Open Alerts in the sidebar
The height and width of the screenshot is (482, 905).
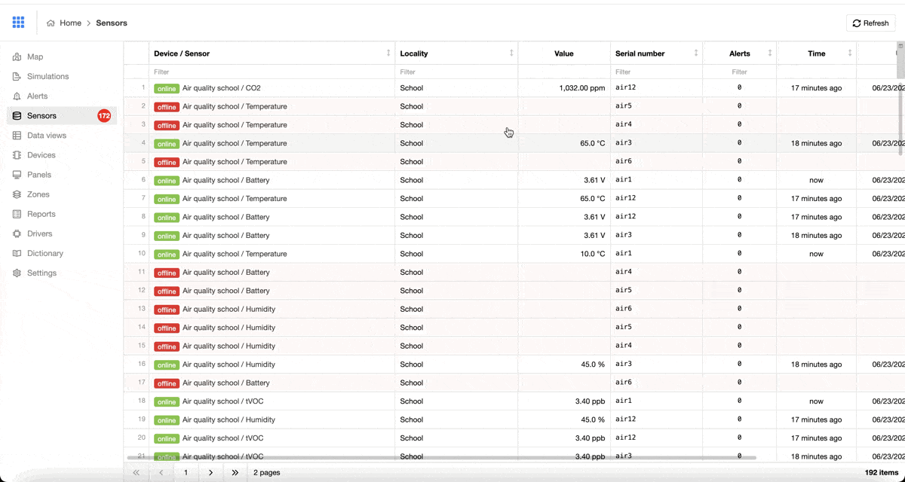click(x=62, y=96)
